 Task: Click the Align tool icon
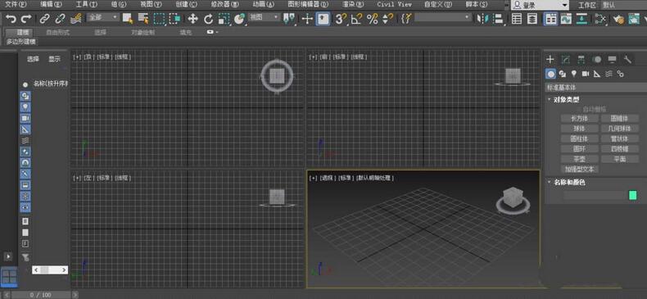pos(498,19)
